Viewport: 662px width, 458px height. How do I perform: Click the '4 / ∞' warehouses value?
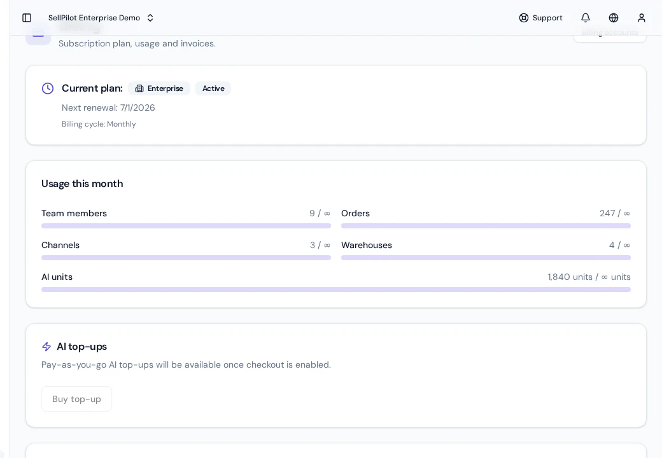(x=619, y=245)
